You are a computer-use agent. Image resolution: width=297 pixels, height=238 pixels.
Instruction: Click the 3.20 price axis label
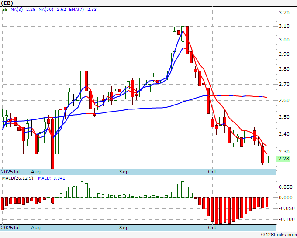point(284,13)
